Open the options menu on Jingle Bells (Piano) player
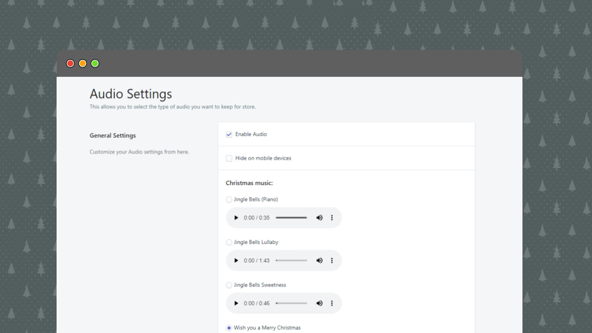Image resolution: width=592 pixels, height=333 pixels. tap(332, 218)
